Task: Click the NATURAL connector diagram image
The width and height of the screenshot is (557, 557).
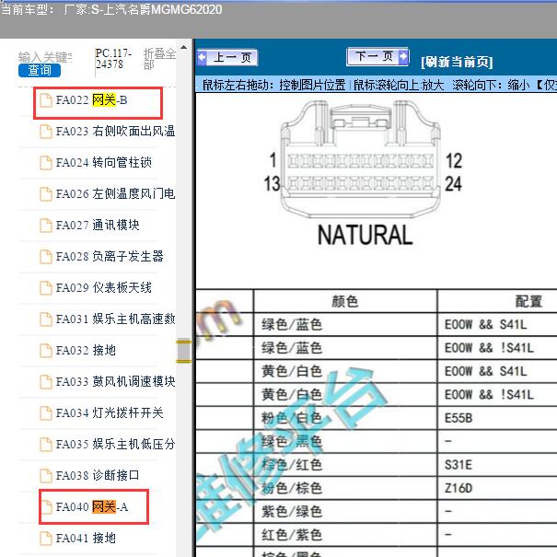Action: (364, 173)
